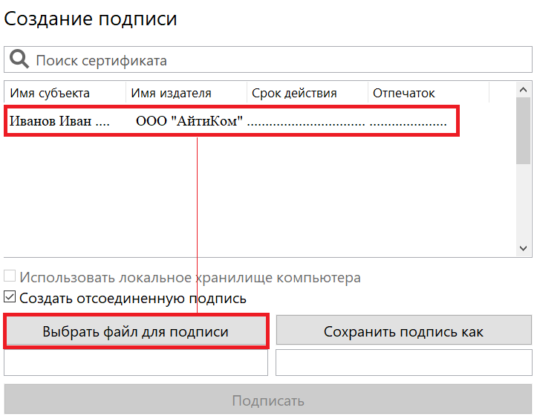
Task: Click the path field under Сохранить подпись как
Action: [x=404, y=363]
